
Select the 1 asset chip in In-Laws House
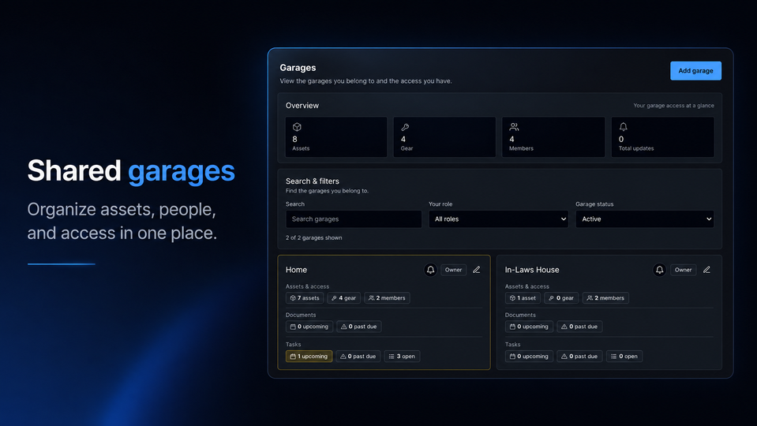(x=523, y=298)
